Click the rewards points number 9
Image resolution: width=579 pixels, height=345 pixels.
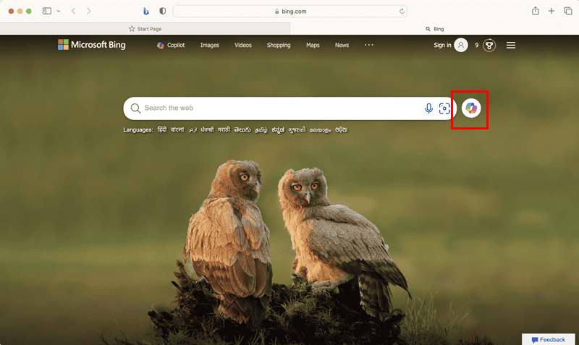(x=477, y=45)
